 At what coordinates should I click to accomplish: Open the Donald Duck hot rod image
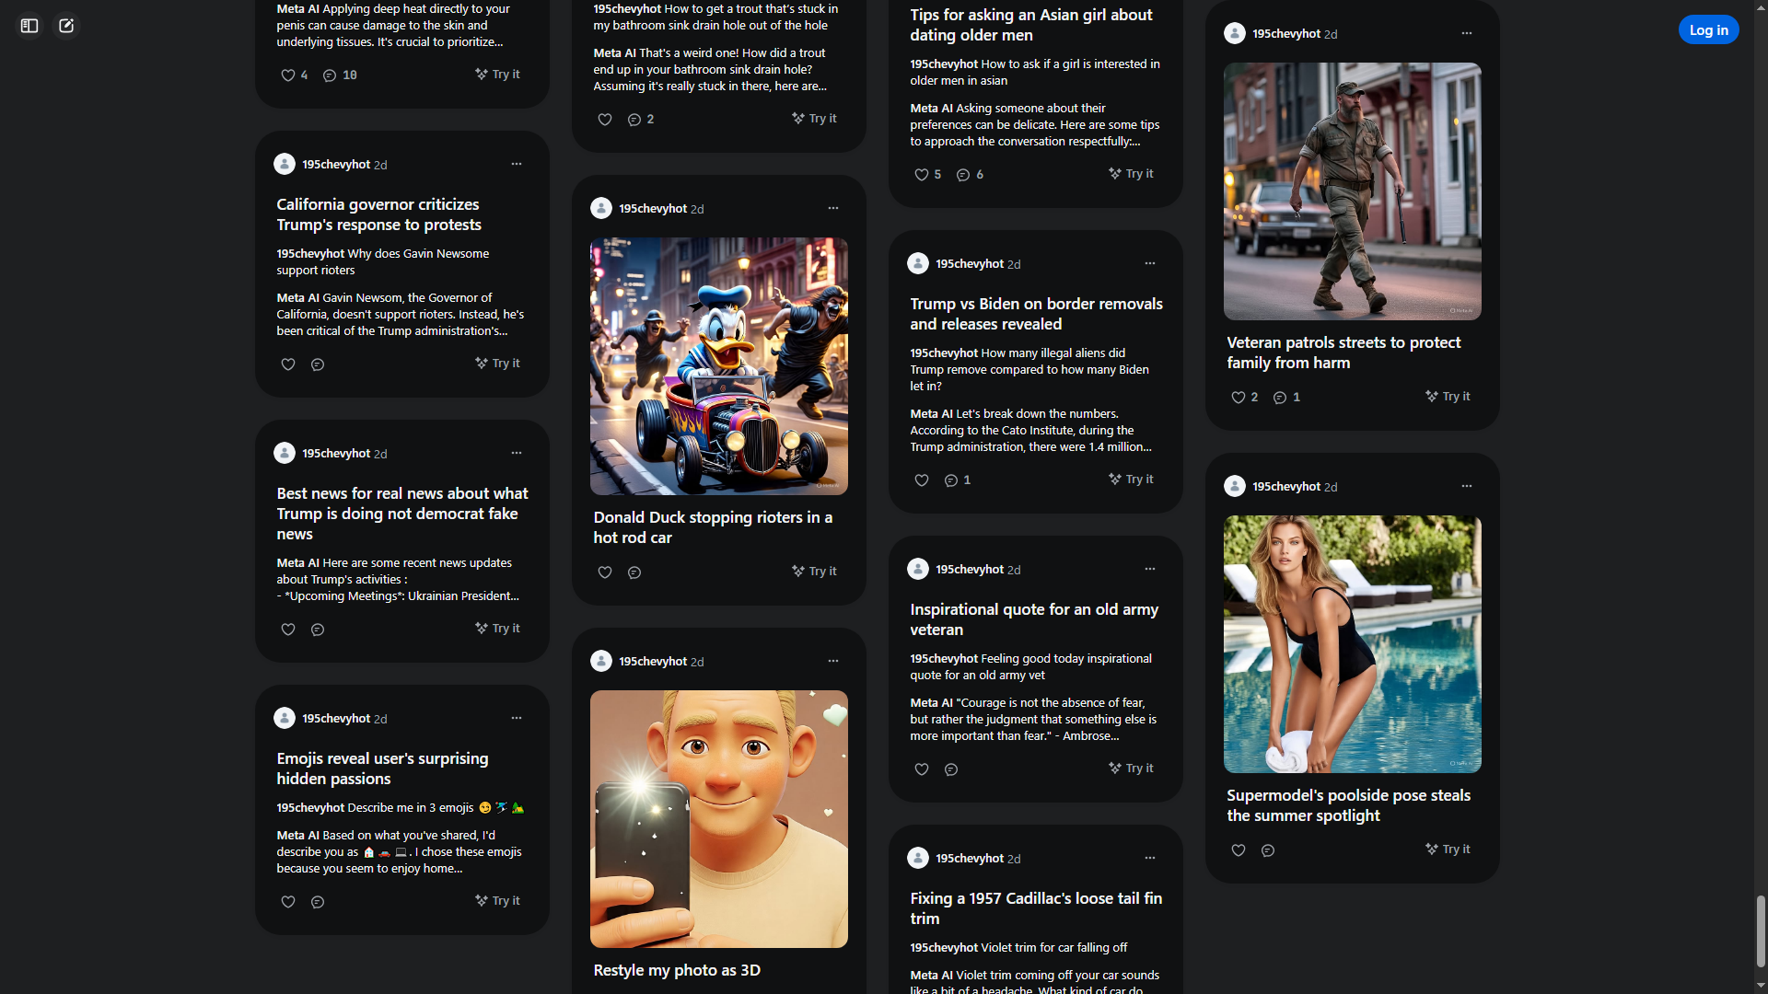719,366
